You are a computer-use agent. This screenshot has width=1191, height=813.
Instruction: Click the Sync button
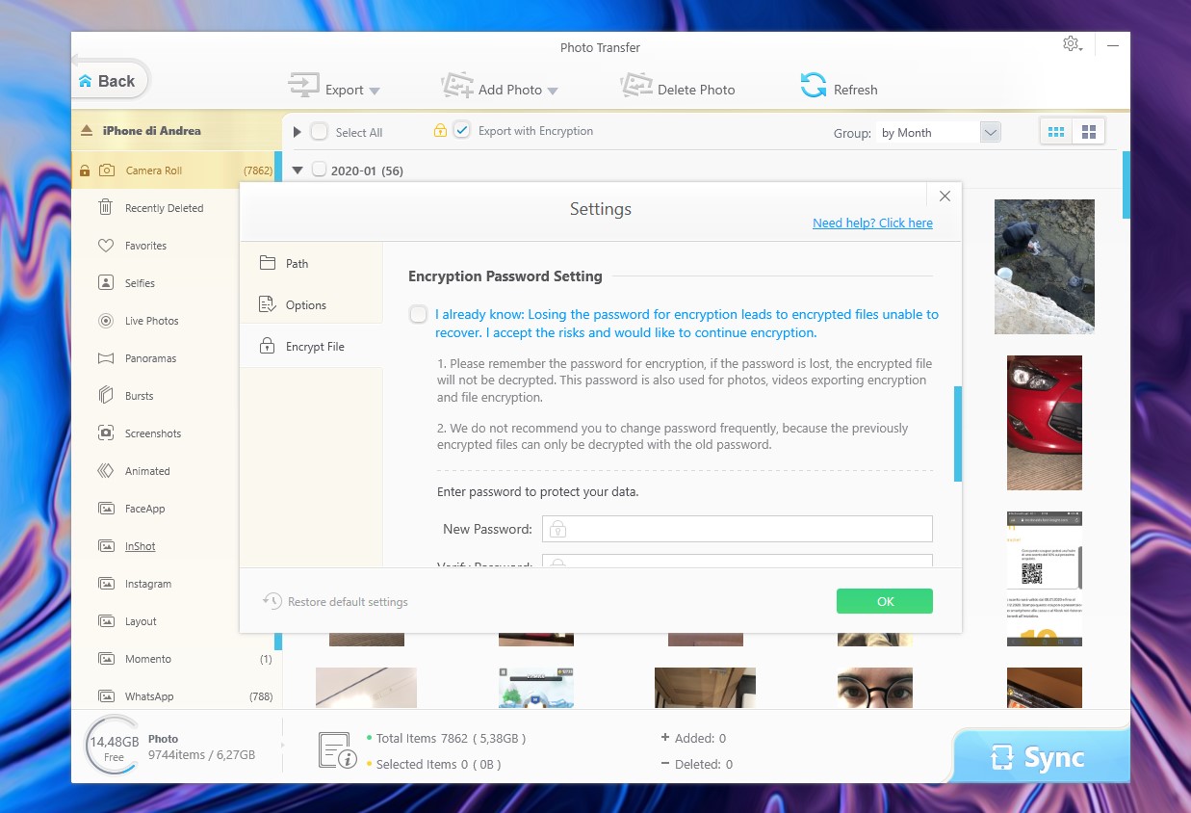(1039, 758)
